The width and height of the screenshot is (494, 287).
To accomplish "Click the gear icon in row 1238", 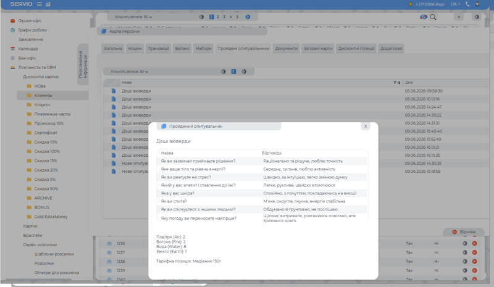I will pyautogui.click(x=465, y=261).
